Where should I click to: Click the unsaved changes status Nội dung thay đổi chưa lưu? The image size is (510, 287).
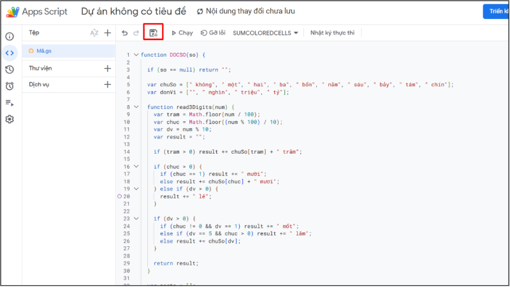(246, 11)
